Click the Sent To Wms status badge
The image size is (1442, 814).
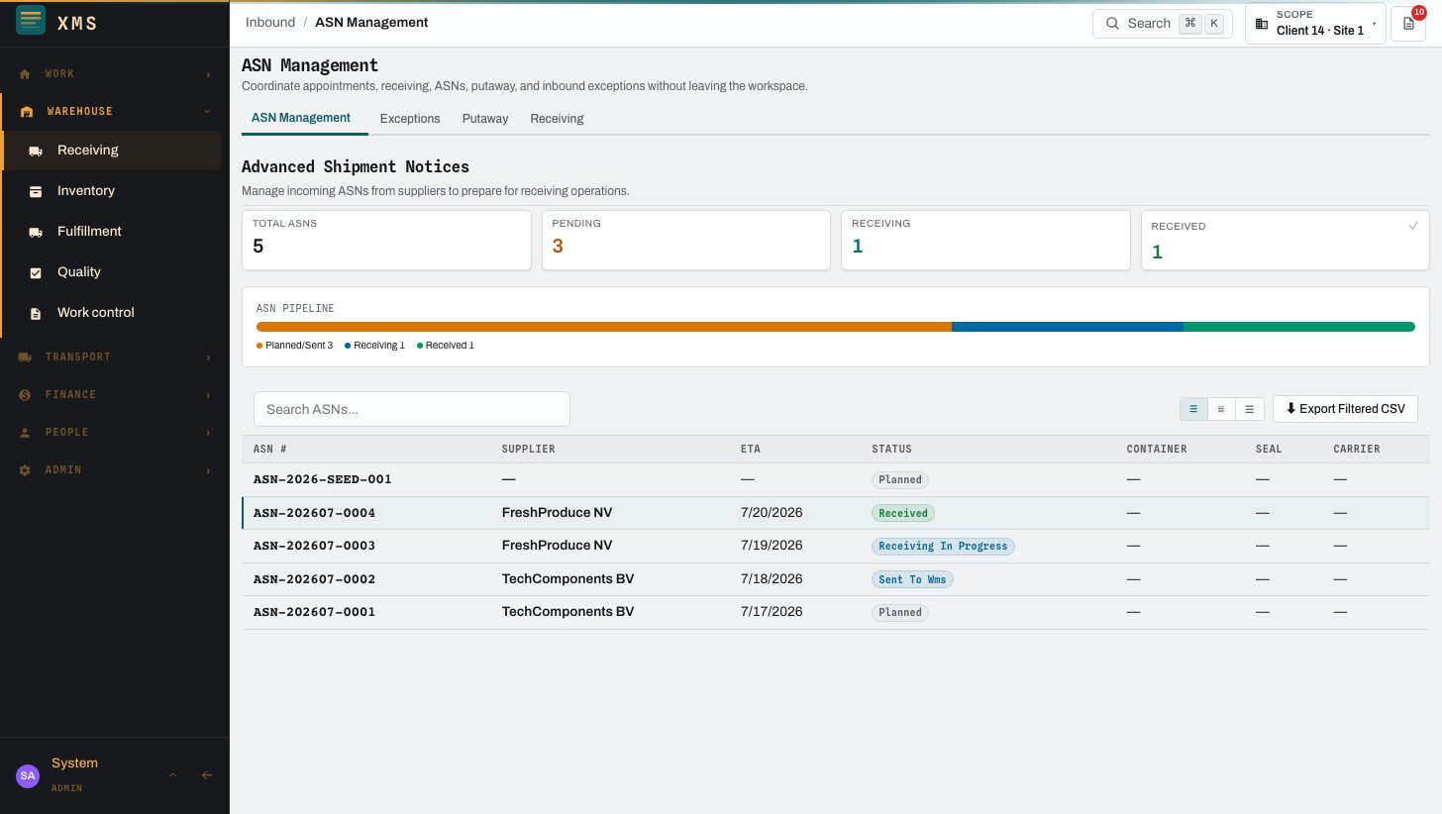(912, 579)
